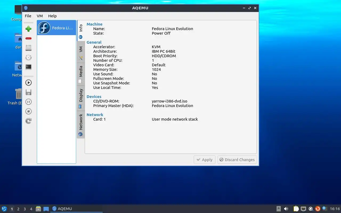The image size is (341, 213).
Task: Open the file manager launcher on the taskbar
Action: click(x=38, y=209)
